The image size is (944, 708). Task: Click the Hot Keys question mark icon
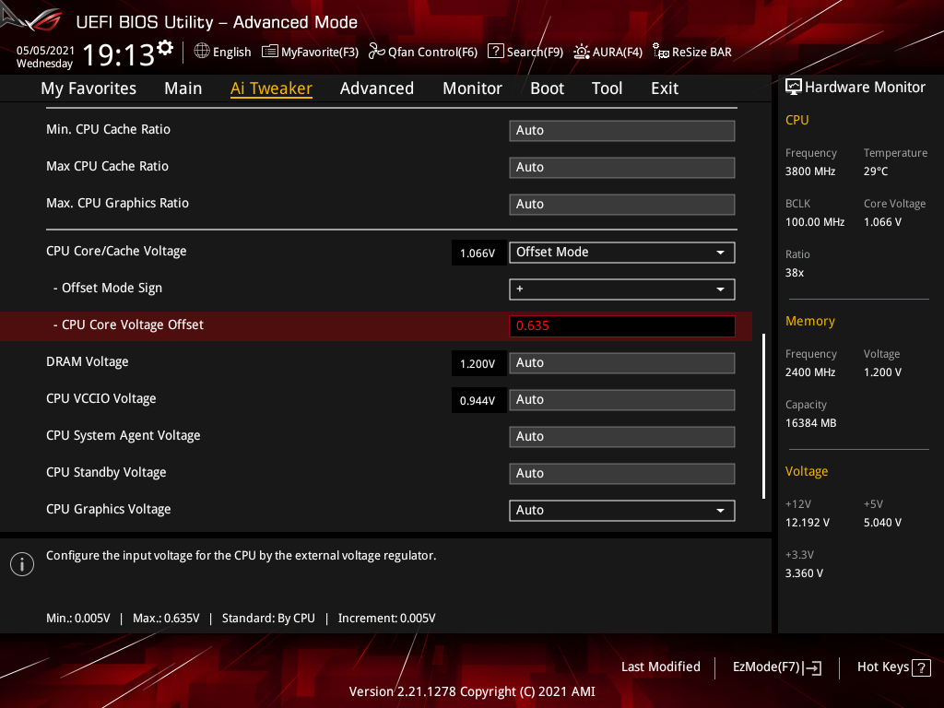(x=921, y=667)
